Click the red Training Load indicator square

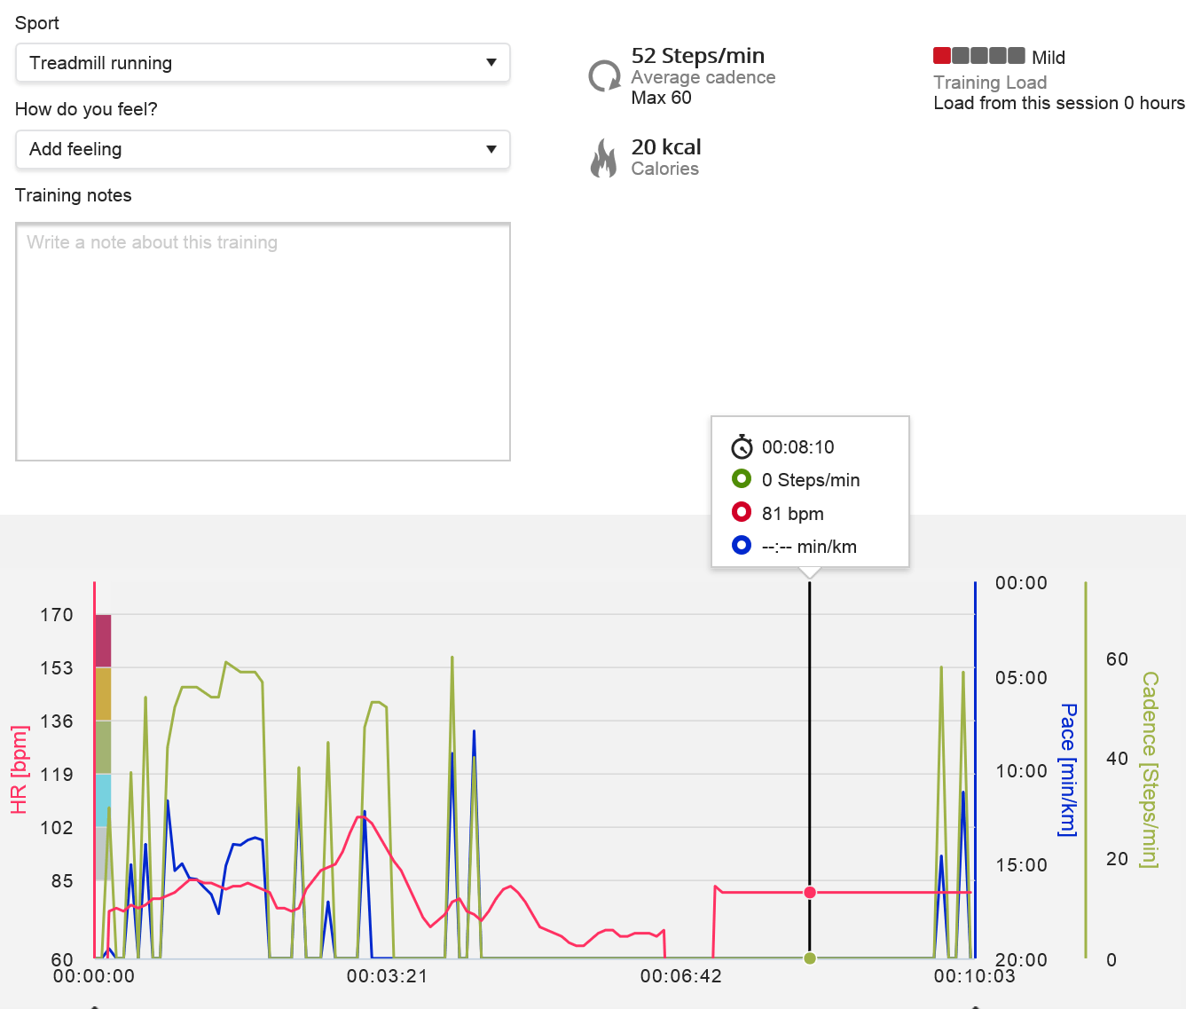[x=942, y=56]
